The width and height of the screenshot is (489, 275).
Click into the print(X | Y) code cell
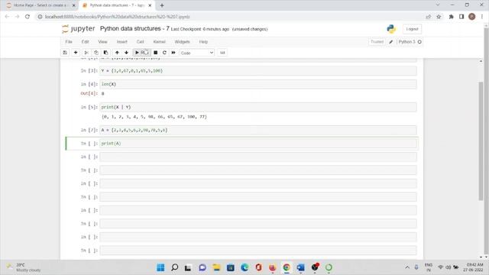(258, 107)
